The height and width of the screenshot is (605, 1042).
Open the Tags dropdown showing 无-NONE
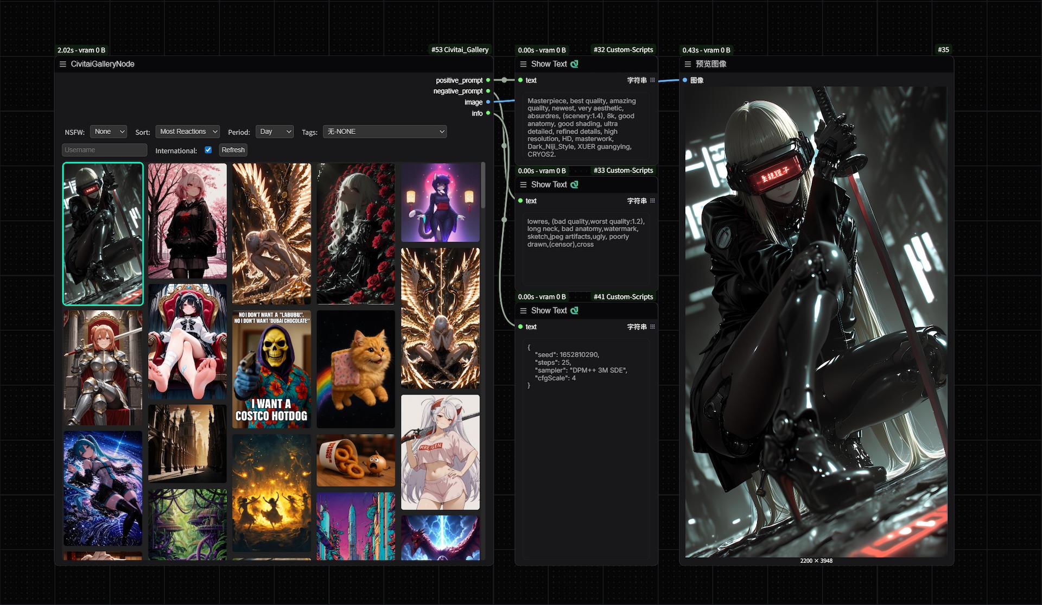coord(385,131)
